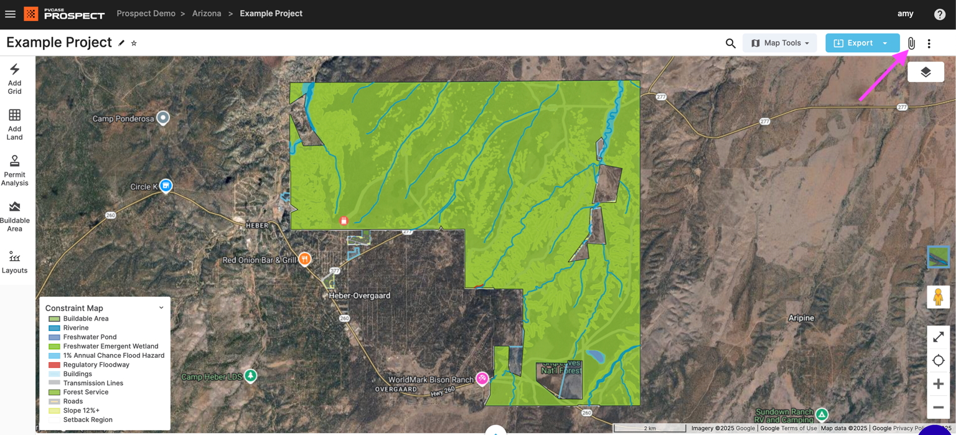
Task: Toggle the satellite basemap thumbnail
Action: [938, 256]
